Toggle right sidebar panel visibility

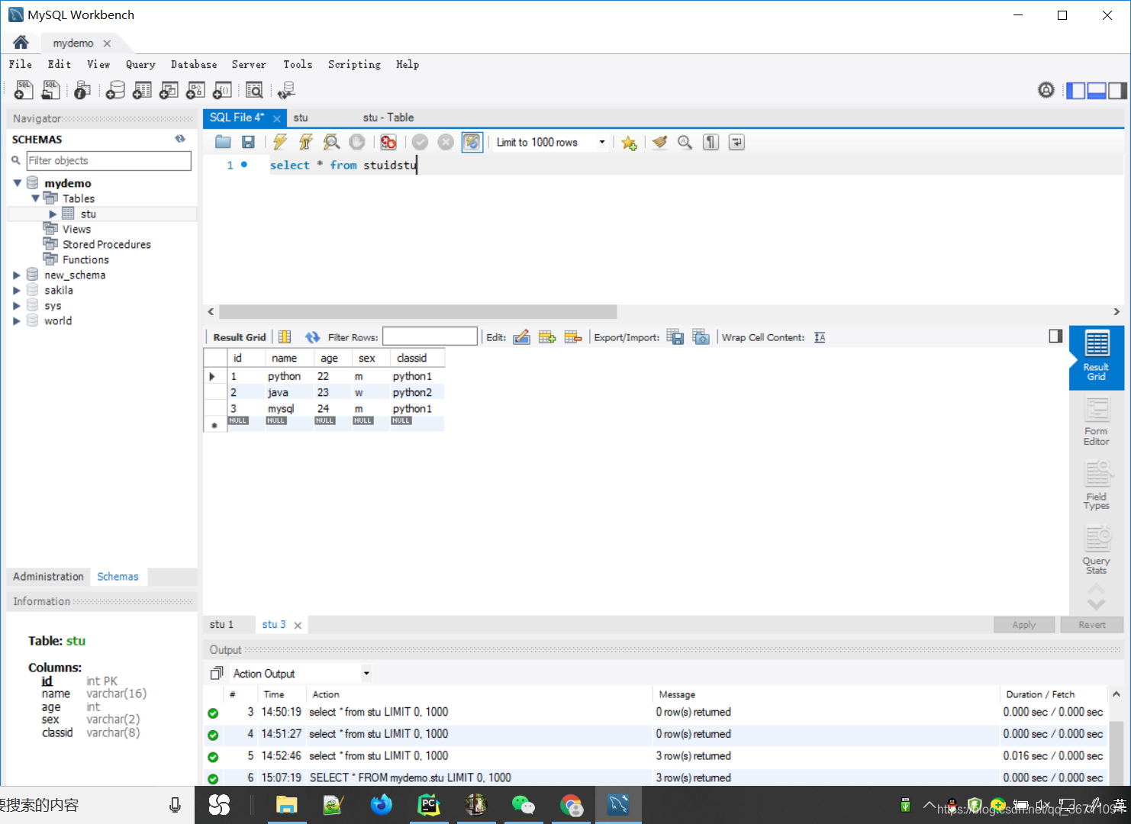pyautogui.click(x=1117, y=91)
